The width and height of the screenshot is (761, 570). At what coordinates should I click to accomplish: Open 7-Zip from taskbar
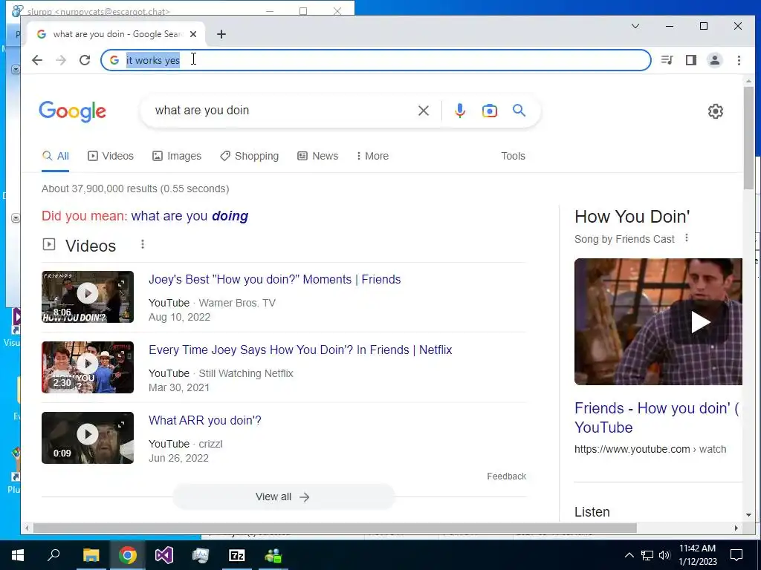click(237, 555)
